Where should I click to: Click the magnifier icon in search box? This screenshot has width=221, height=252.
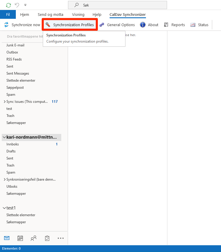(x=76, y=5)
